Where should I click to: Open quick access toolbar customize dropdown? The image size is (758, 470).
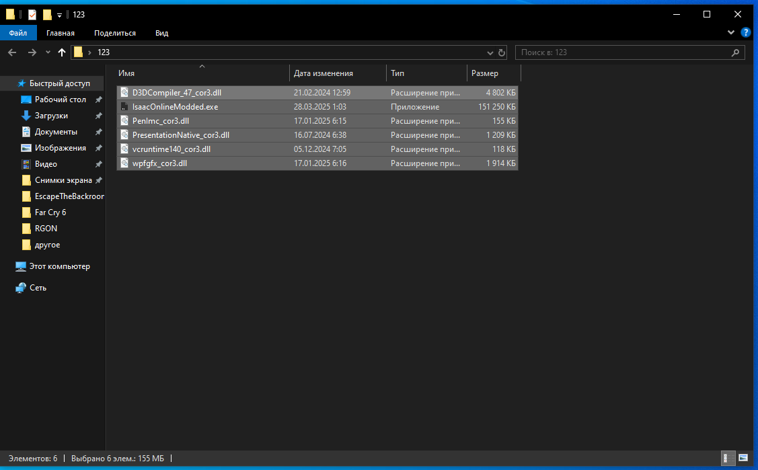click(59, 15)
